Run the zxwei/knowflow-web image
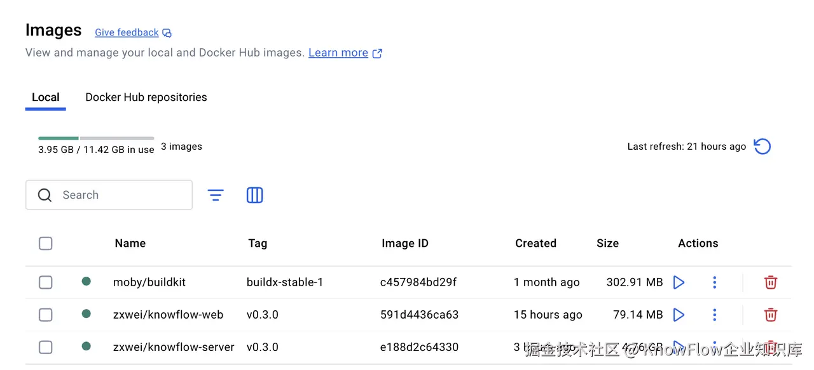 click(679, 315)
